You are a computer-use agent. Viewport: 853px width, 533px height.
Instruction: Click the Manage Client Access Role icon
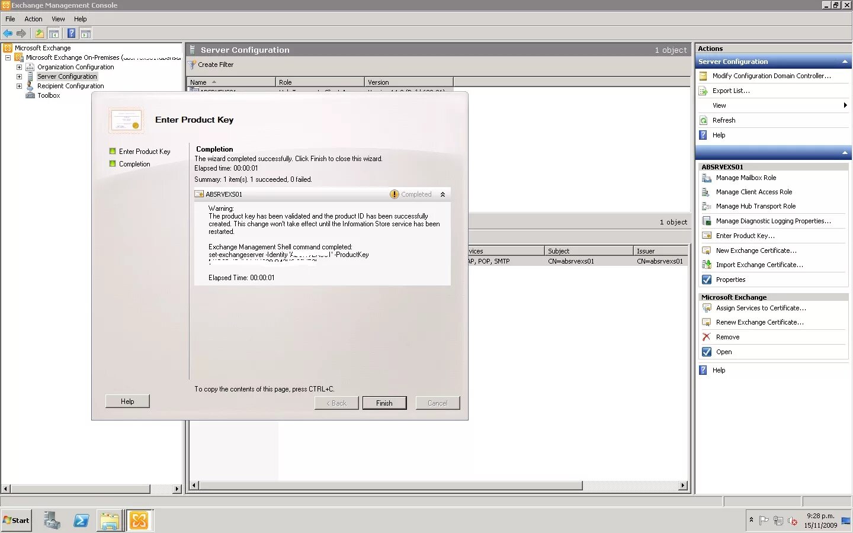coord(706,192)
